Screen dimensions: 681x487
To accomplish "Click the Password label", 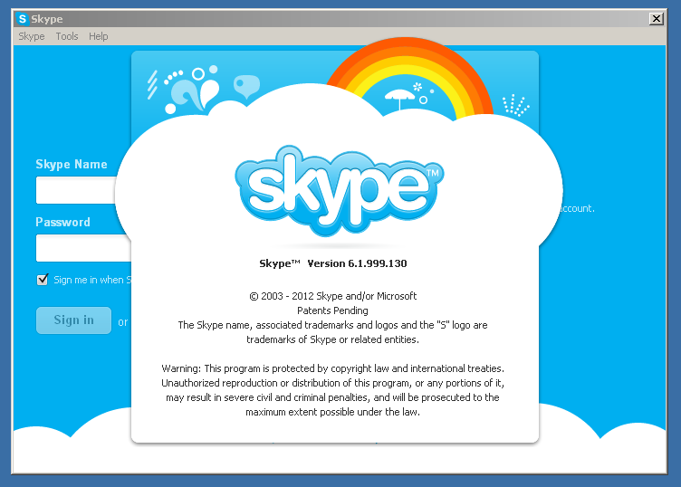I will tap(63, 223).
